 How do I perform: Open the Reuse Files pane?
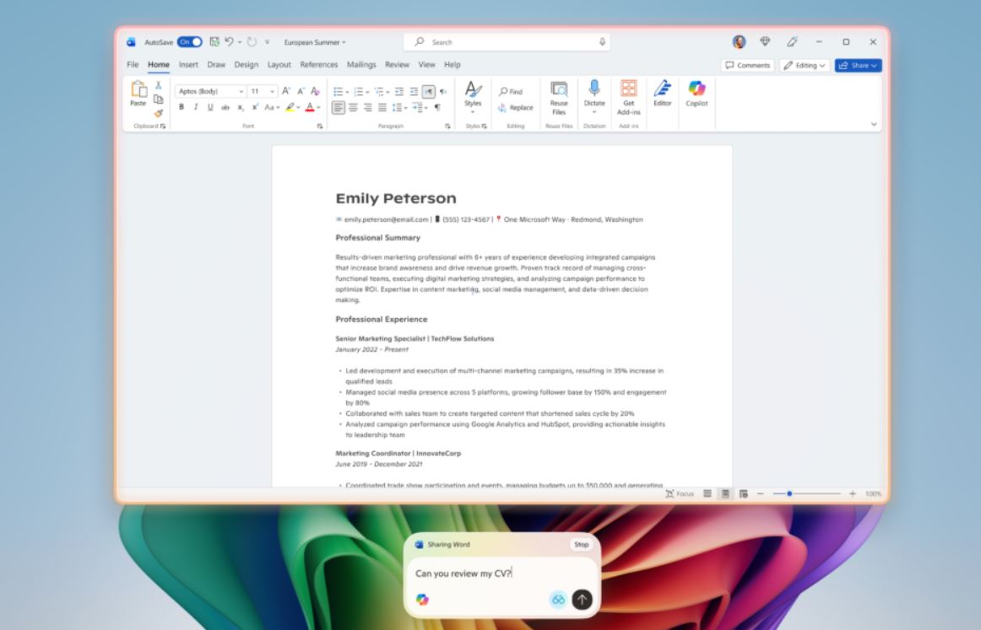[559, 99]
